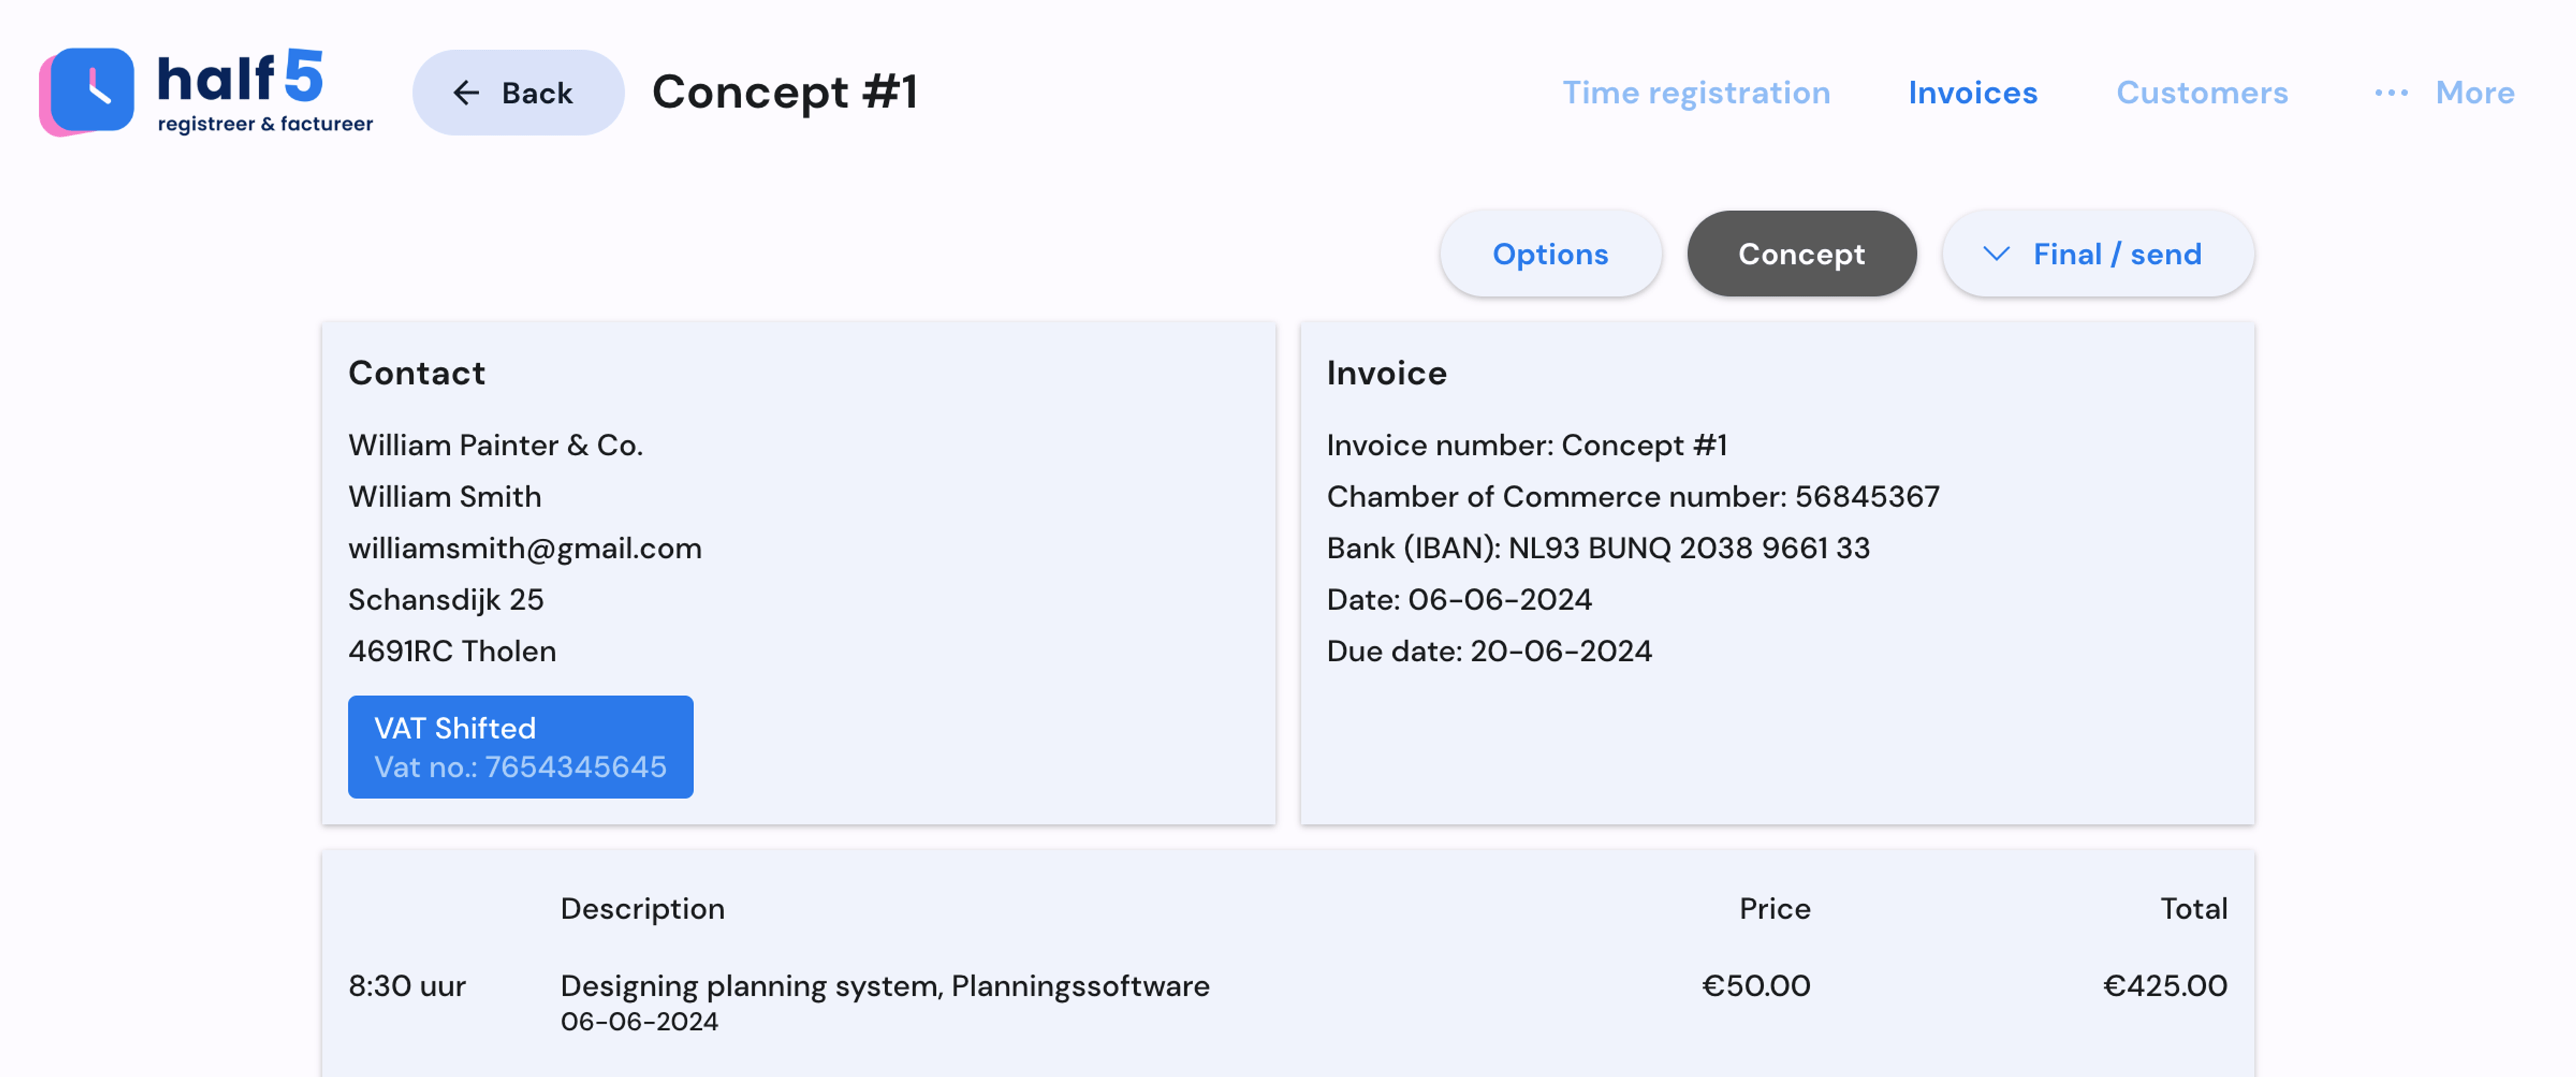Click the Due date 20-06-2024 text
Viewport: 2576px width, 1077px height.
pos(1489,651)
